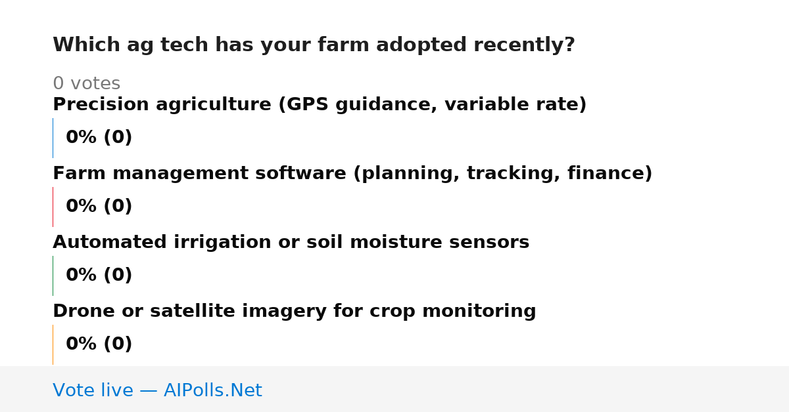Click the poll title about ag tech
This screenshot has width=789, height=412.
(x=314, y=45)
